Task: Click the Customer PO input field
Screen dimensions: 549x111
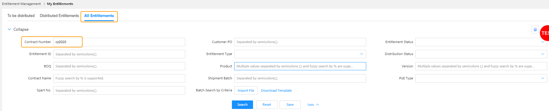Action: [x=300, y=42]
